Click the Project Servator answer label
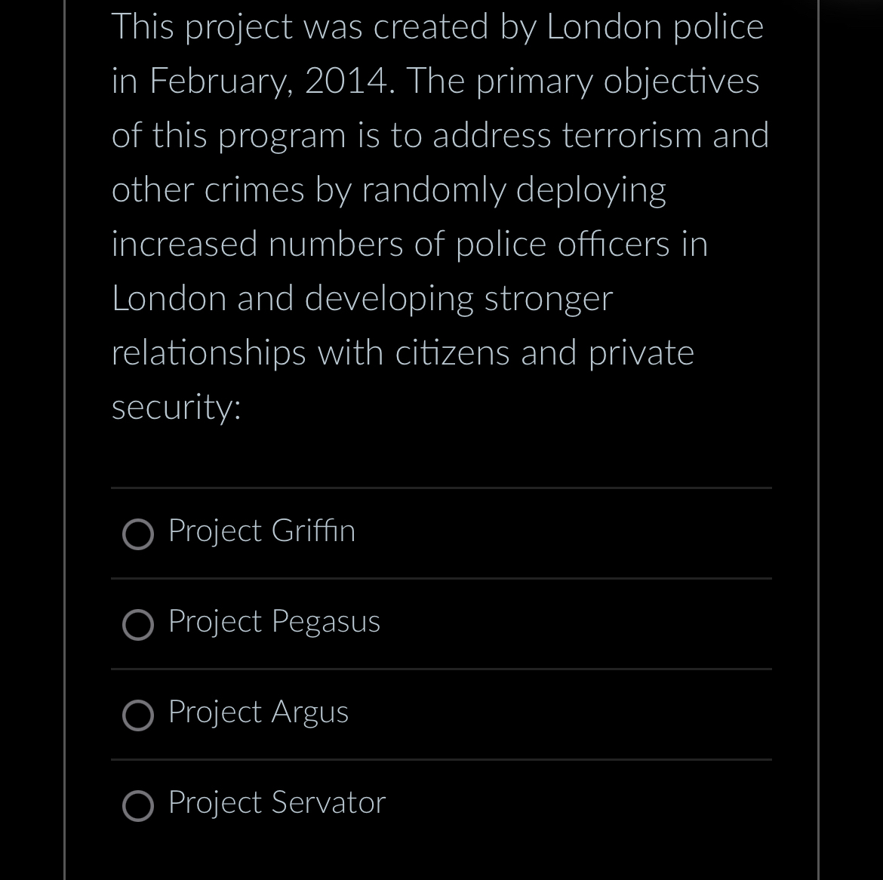The width and height of the screenshot is (883, 880). click(276, 804)
